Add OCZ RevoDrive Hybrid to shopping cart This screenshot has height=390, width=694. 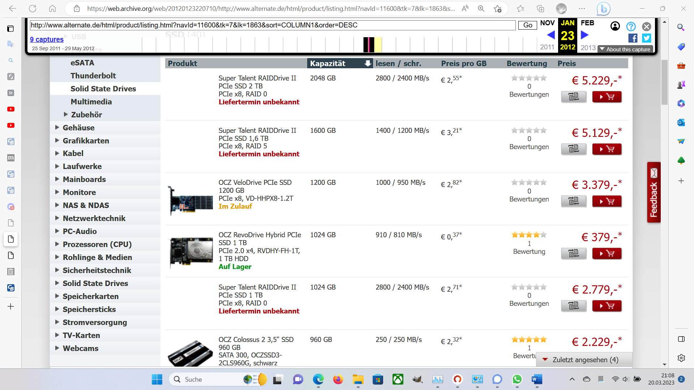pyautogui.click(x=607, y=253)
